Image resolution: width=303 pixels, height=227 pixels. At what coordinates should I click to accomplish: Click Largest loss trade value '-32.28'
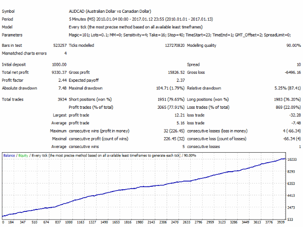tap(295, 115)
